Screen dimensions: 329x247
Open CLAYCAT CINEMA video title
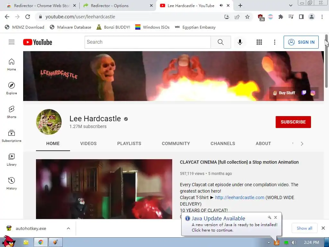point(239,162)
